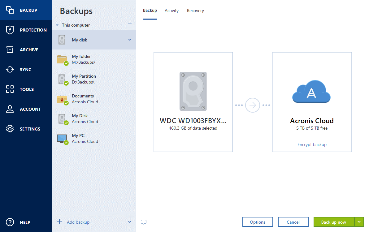This screenshot has height=232, width=369.
Task: Open the Protection section in sidebar
Action: pyautogui.click(x=26, y=30)
